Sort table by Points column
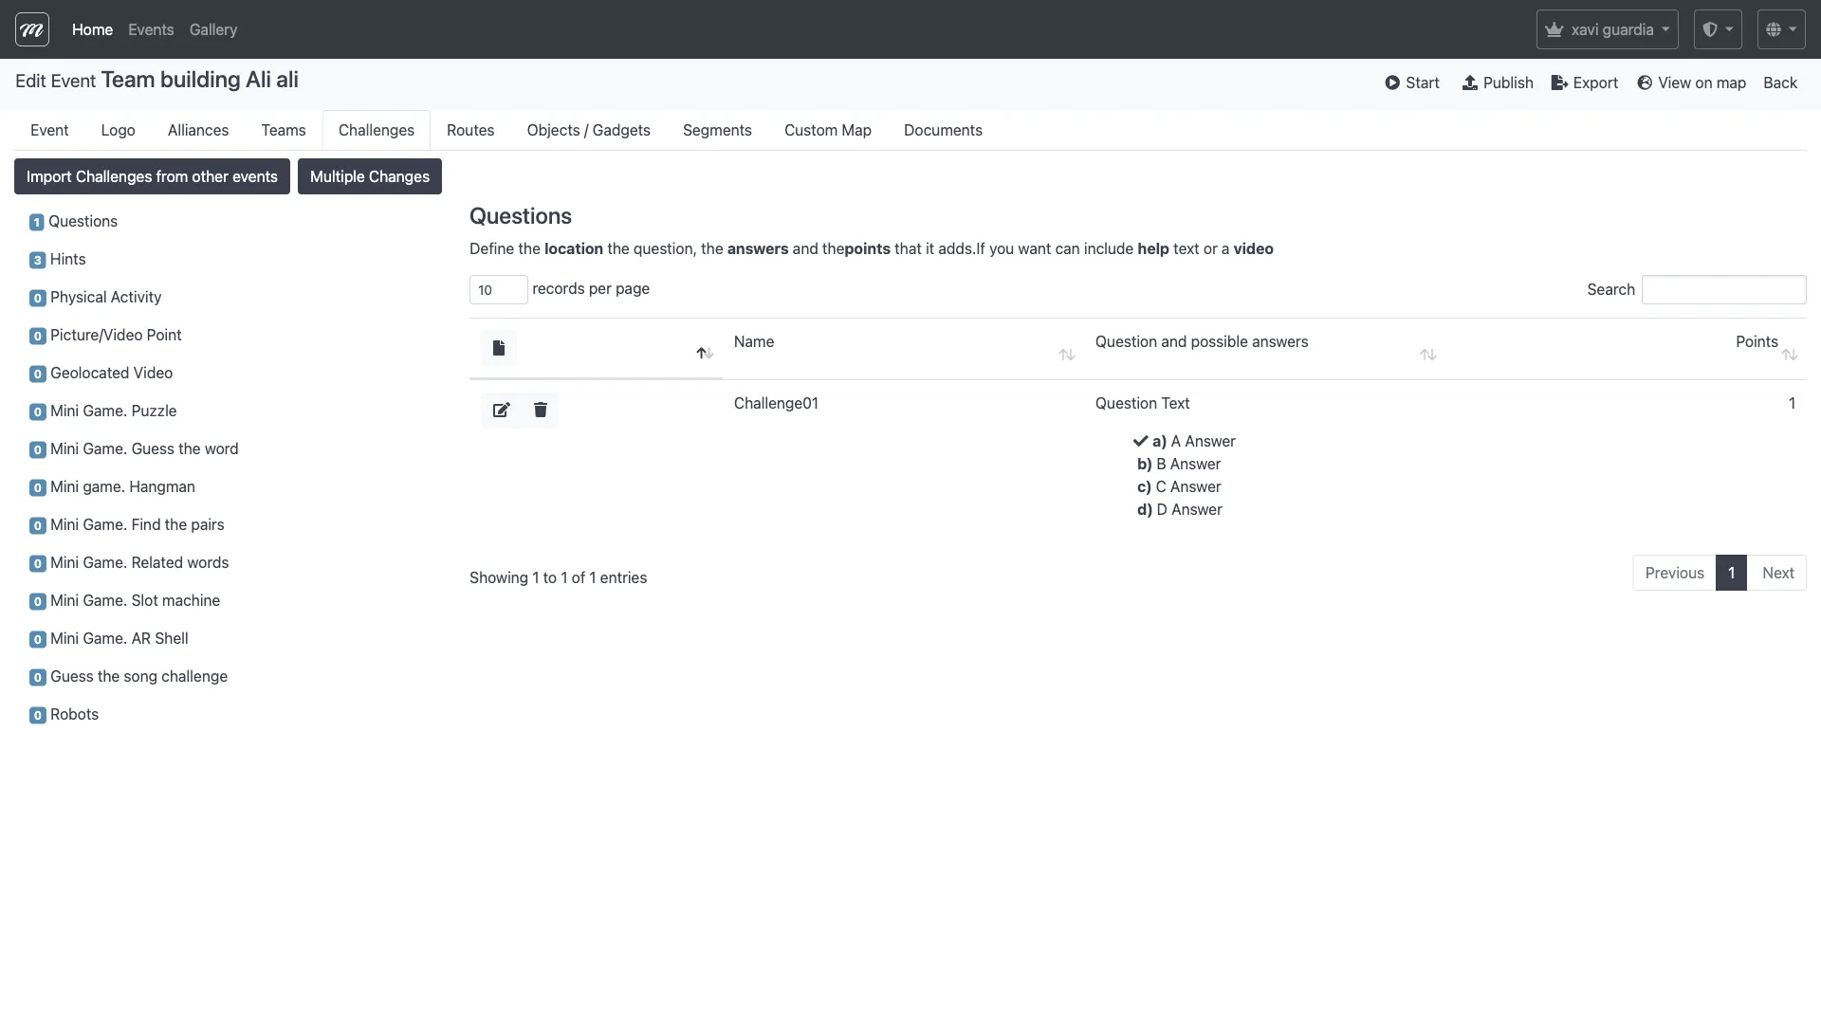Viewport: 1821px width, 1024px height. pos(1757,342)
